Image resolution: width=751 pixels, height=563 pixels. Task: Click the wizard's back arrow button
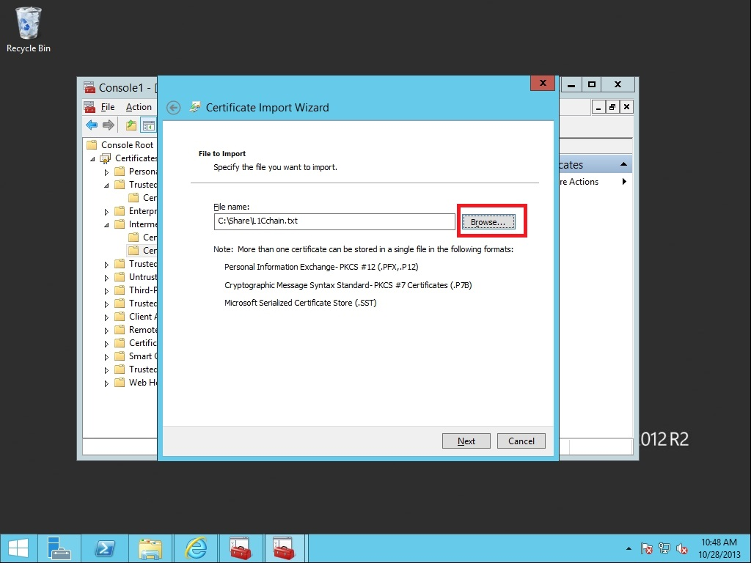point(174,108)
